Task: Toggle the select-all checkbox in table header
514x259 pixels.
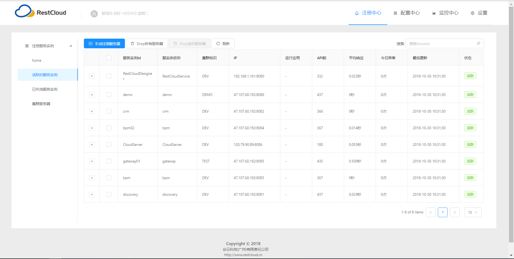Action: coord(109,58)
